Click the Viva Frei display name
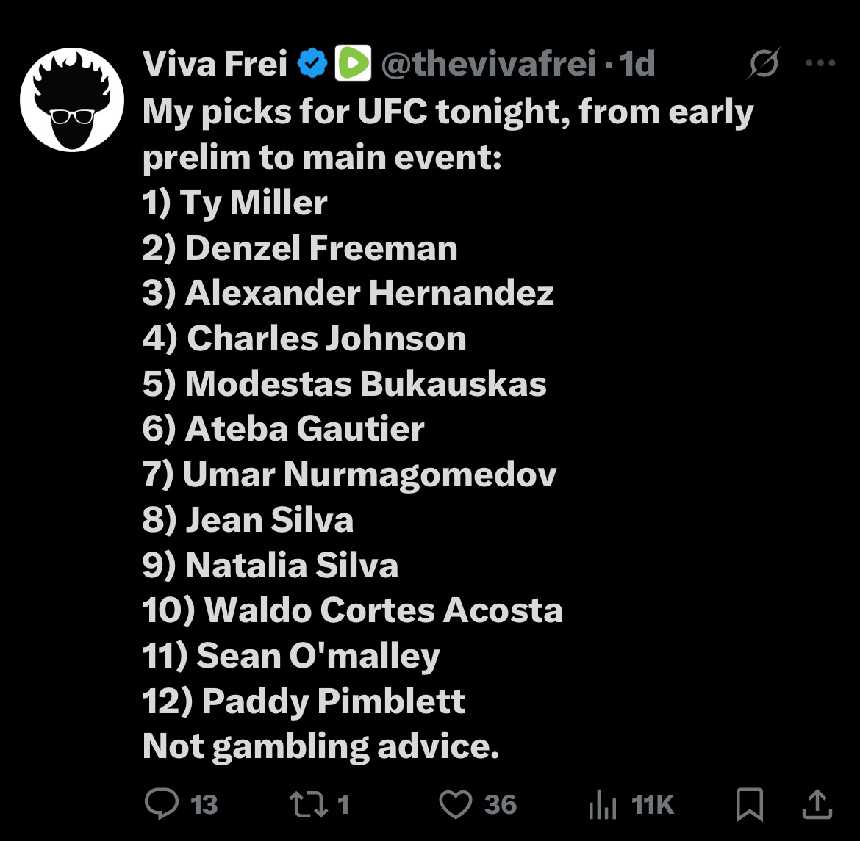This screenshot has width=860, height=841. (215, 65)
